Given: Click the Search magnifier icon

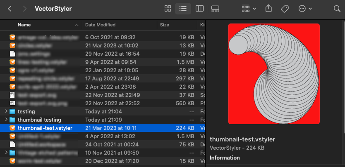Looking at the screenshot, I should pos(337,8).
